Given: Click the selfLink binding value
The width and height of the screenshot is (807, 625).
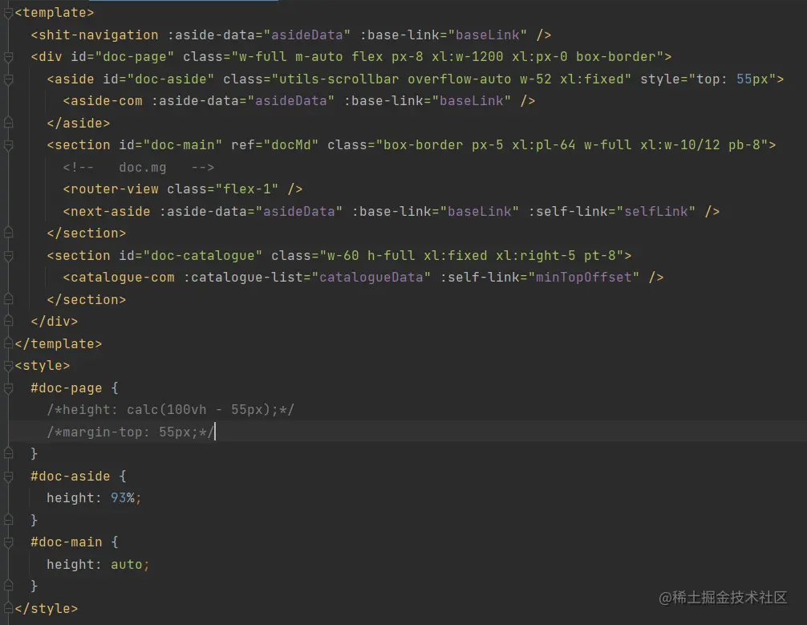Looking at the screenshot, I should tap(656, 212).
